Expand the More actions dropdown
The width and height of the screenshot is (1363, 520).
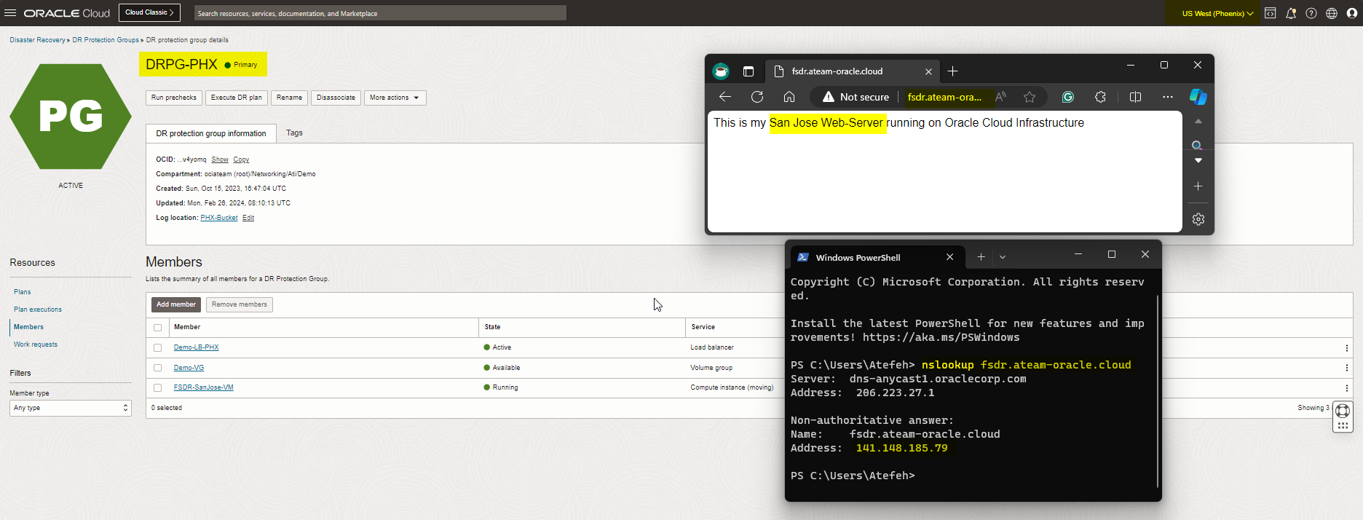click(x=395, y=98)
